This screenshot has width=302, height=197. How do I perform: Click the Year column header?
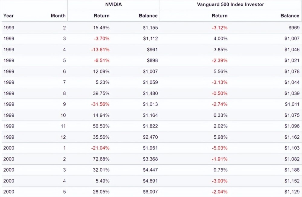(x=8, y=16)
